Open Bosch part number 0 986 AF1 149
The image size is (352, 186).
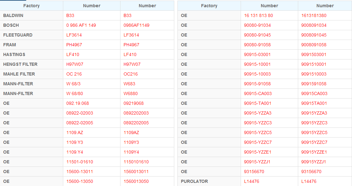81,25
